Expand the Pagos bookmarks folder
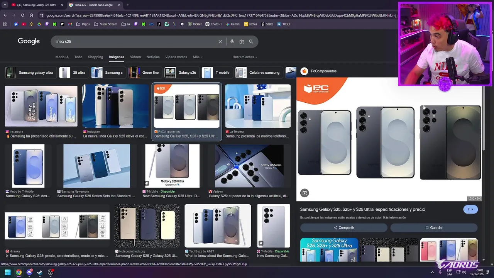The width and height of the screenshot is (494, 278). pos(83,24)
